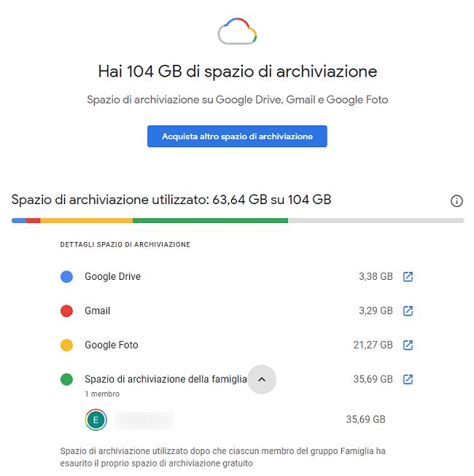Image resolution: width=474 pixels, height=476 pixels.
Task: Click the Google Drive row label
Action: (112, 277)
